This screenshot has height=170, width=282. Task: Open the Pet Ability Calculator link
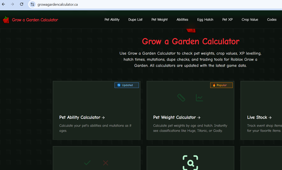[82, 117]
